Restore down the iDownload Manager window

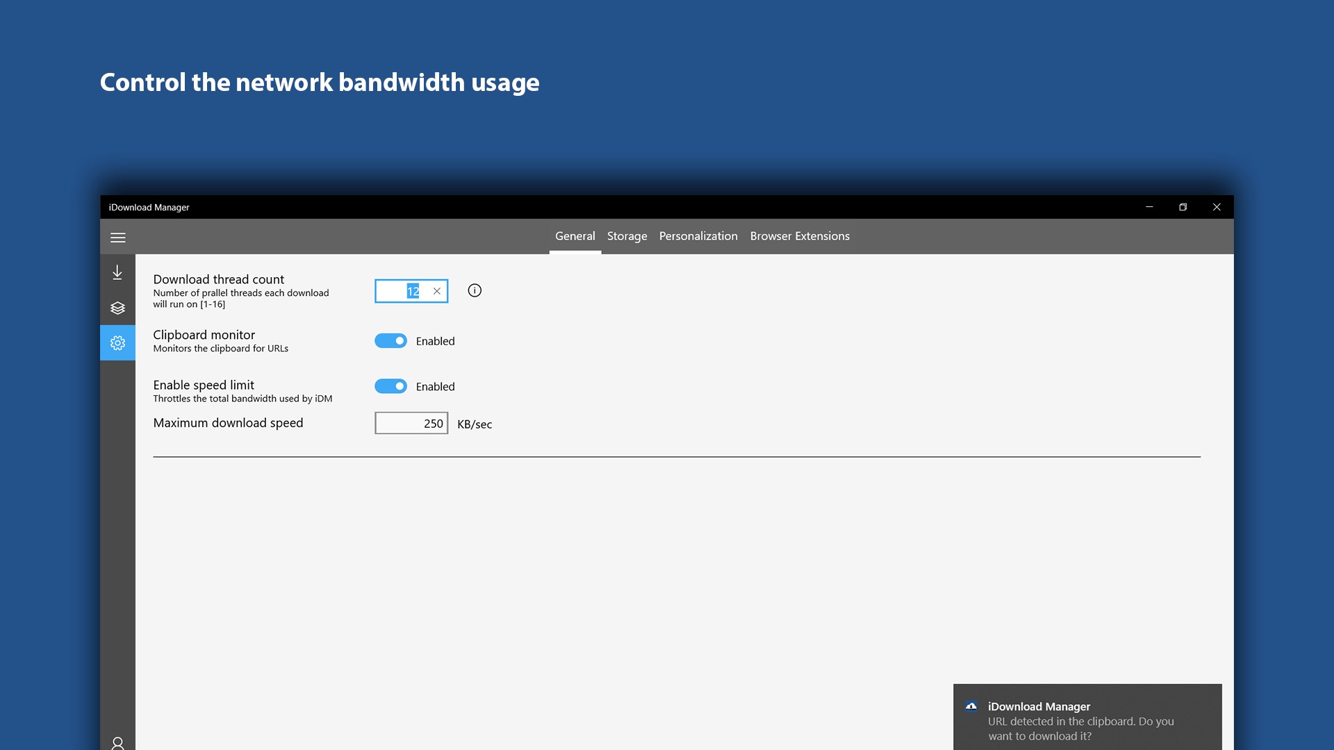pos(1183,207)
